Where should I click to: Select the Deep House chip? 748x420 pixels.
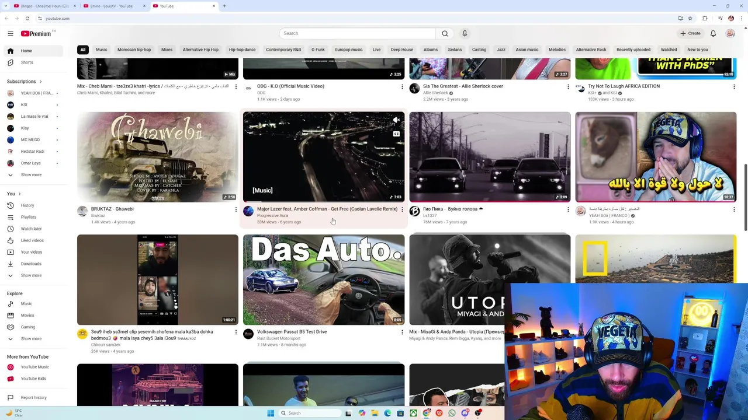click(x=402, y=50)
